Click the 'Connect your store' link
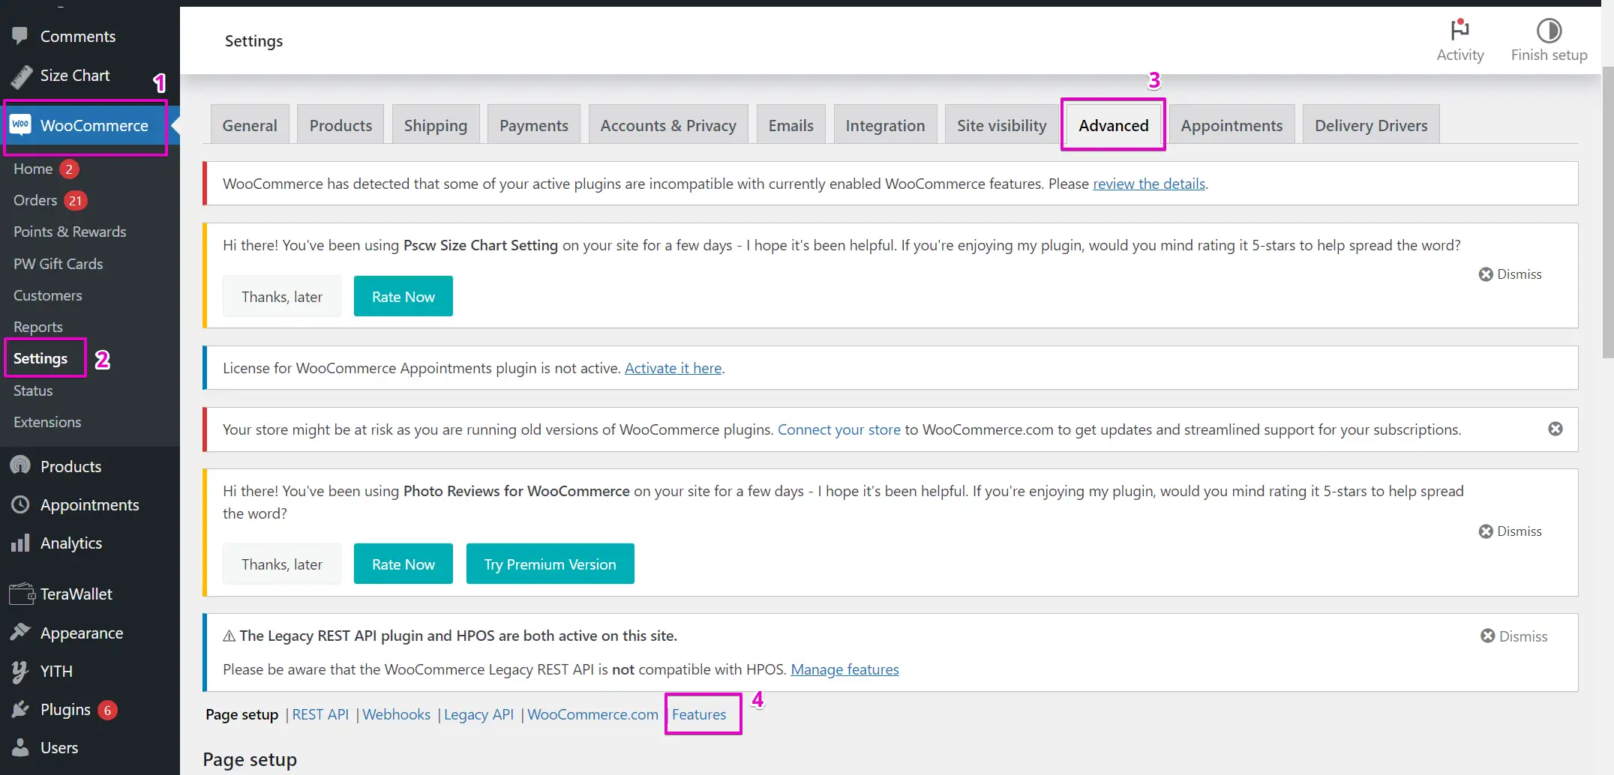The width and height of the screenshot is (1614, 775). (838, 429)
